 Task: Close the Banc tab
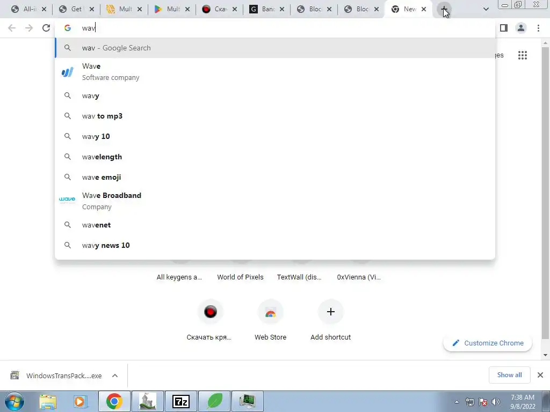(281, 10)
